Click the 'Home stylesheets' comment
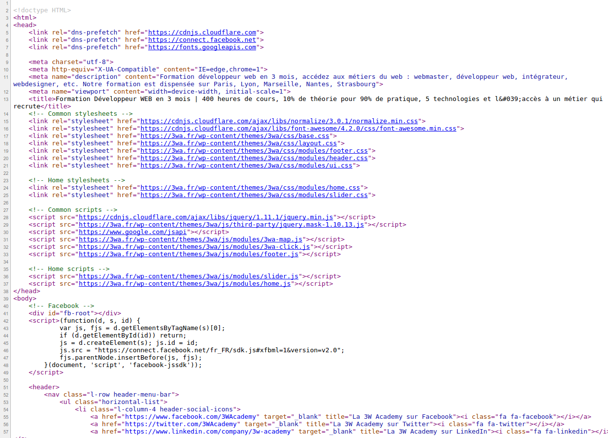Image resolution: width=608 pixels, height=438 pixels. coord(76,180)
